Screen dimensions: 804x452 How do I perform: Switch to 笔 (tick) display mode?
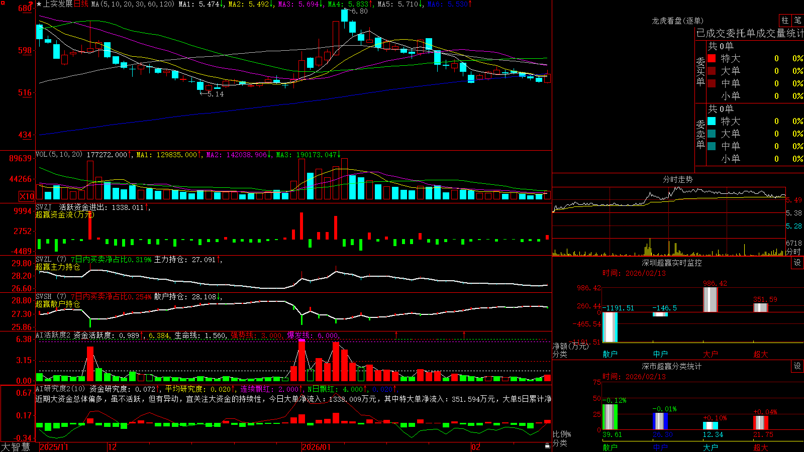[x=798, y=20]
